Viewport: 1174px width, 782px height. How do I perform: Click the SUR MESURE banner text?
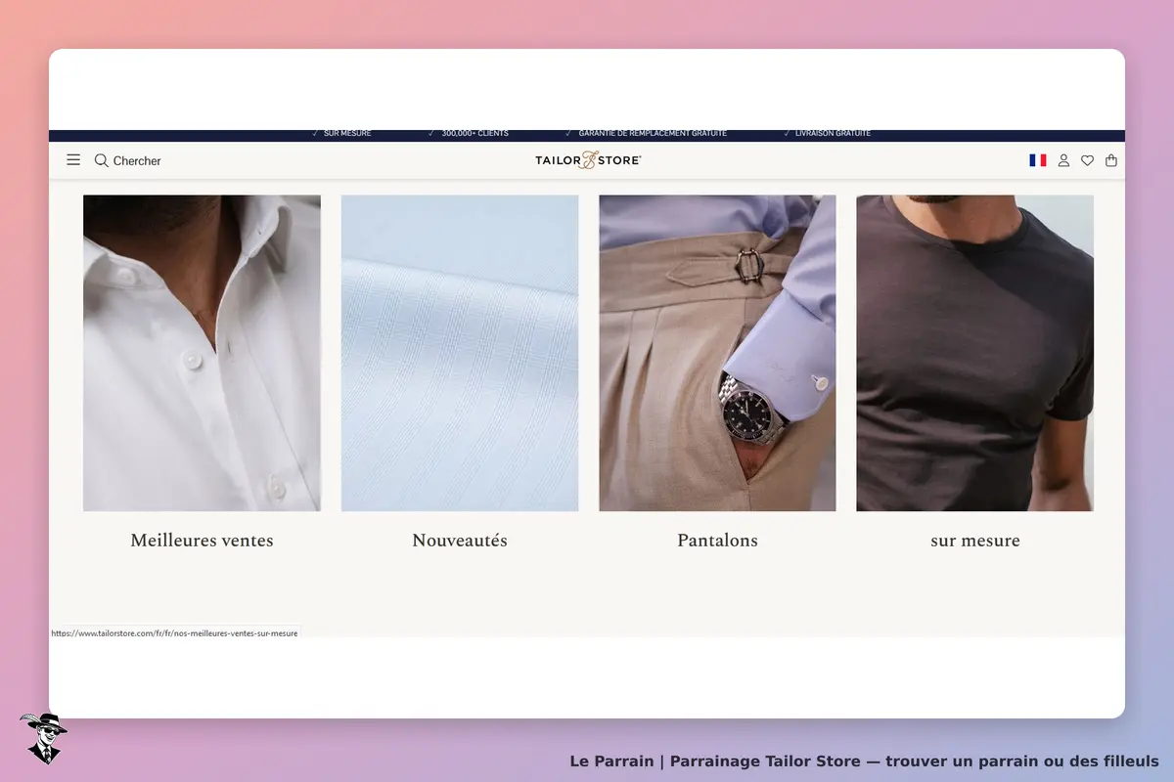(x=347, y=134)
